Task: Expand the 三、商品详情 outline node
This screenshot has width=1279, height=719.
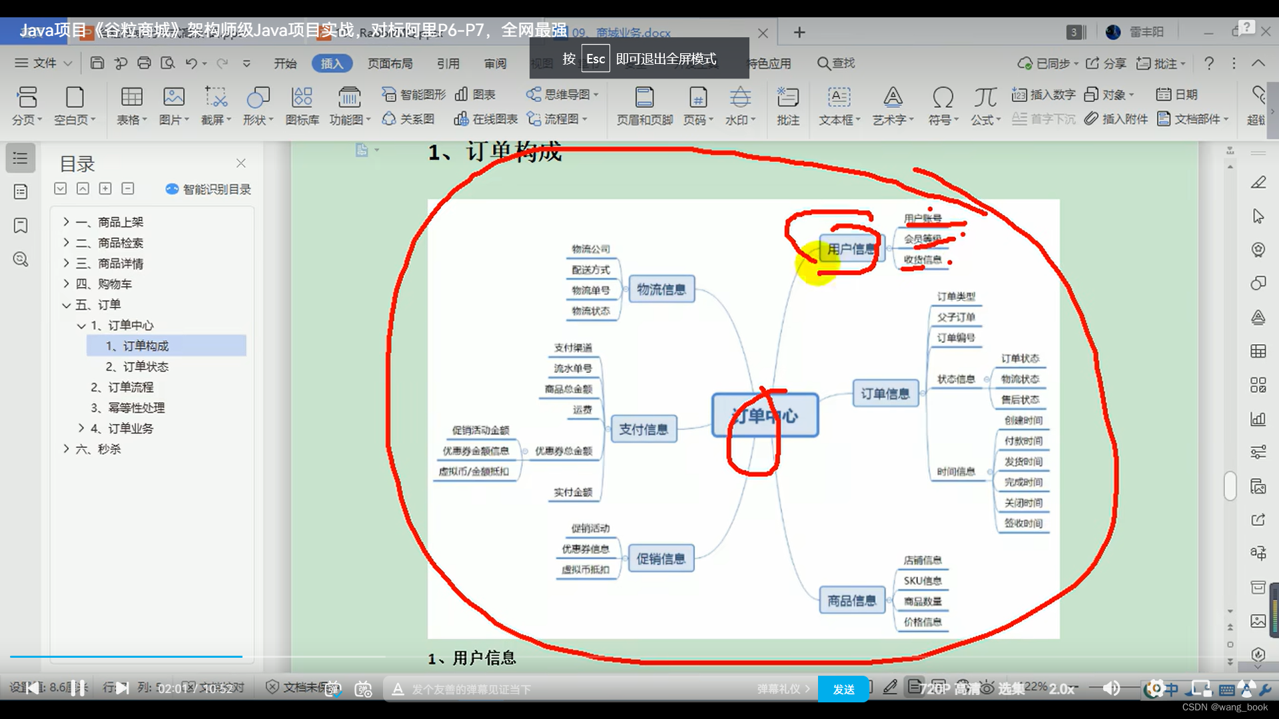Action: pyautogui.click(x=66, y=263)
